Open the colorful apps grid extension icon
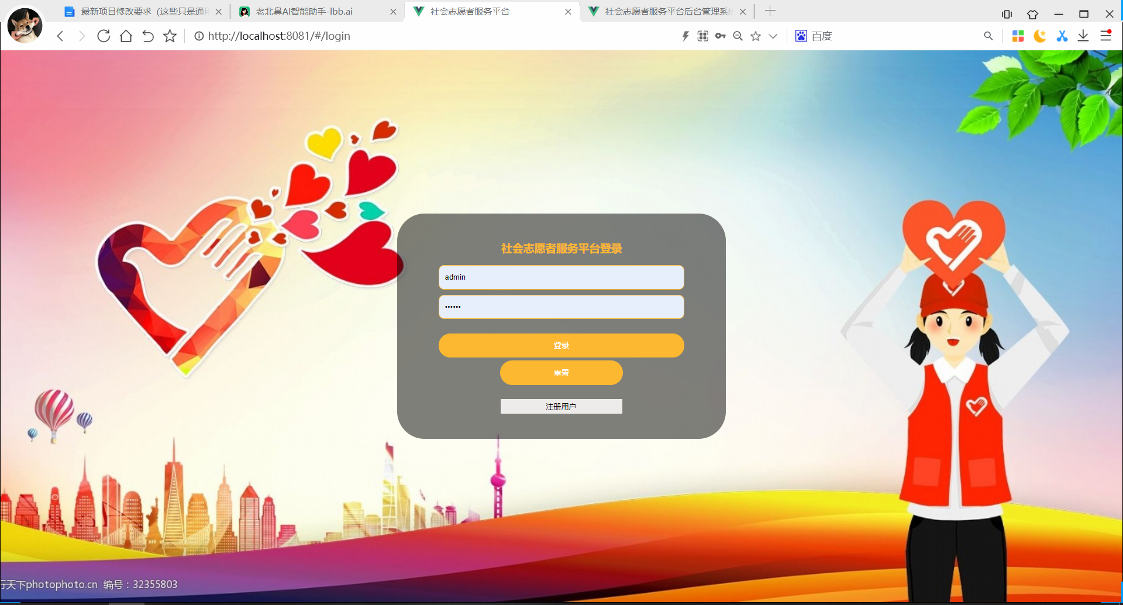Image resolution: width=1123 pixels, height=605 pixels. coord(1018,36)
